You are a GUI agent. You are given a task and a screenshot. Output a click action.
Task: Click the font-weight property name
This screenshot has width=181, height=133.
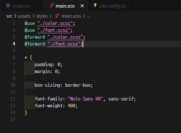click(49, 106)
